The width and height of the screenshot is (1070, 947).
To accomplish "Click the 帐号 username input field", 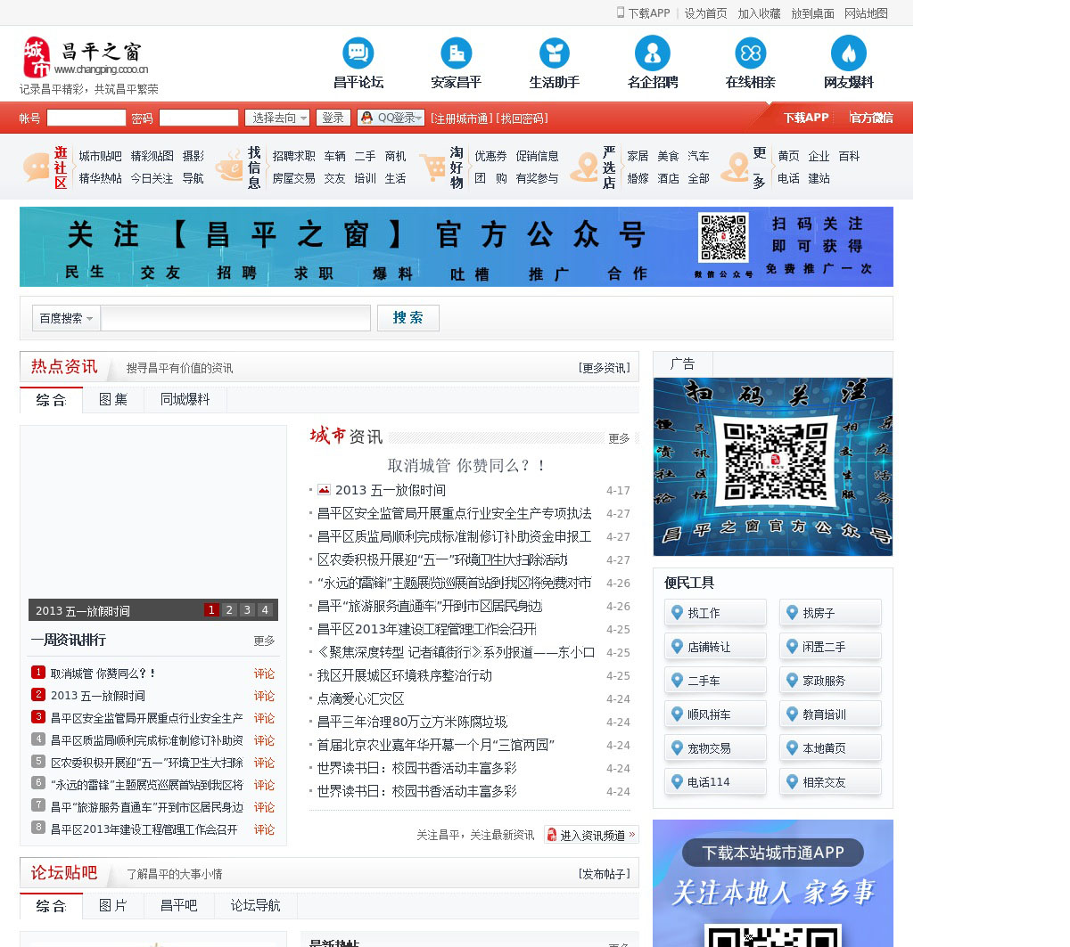I will (86, 118).
